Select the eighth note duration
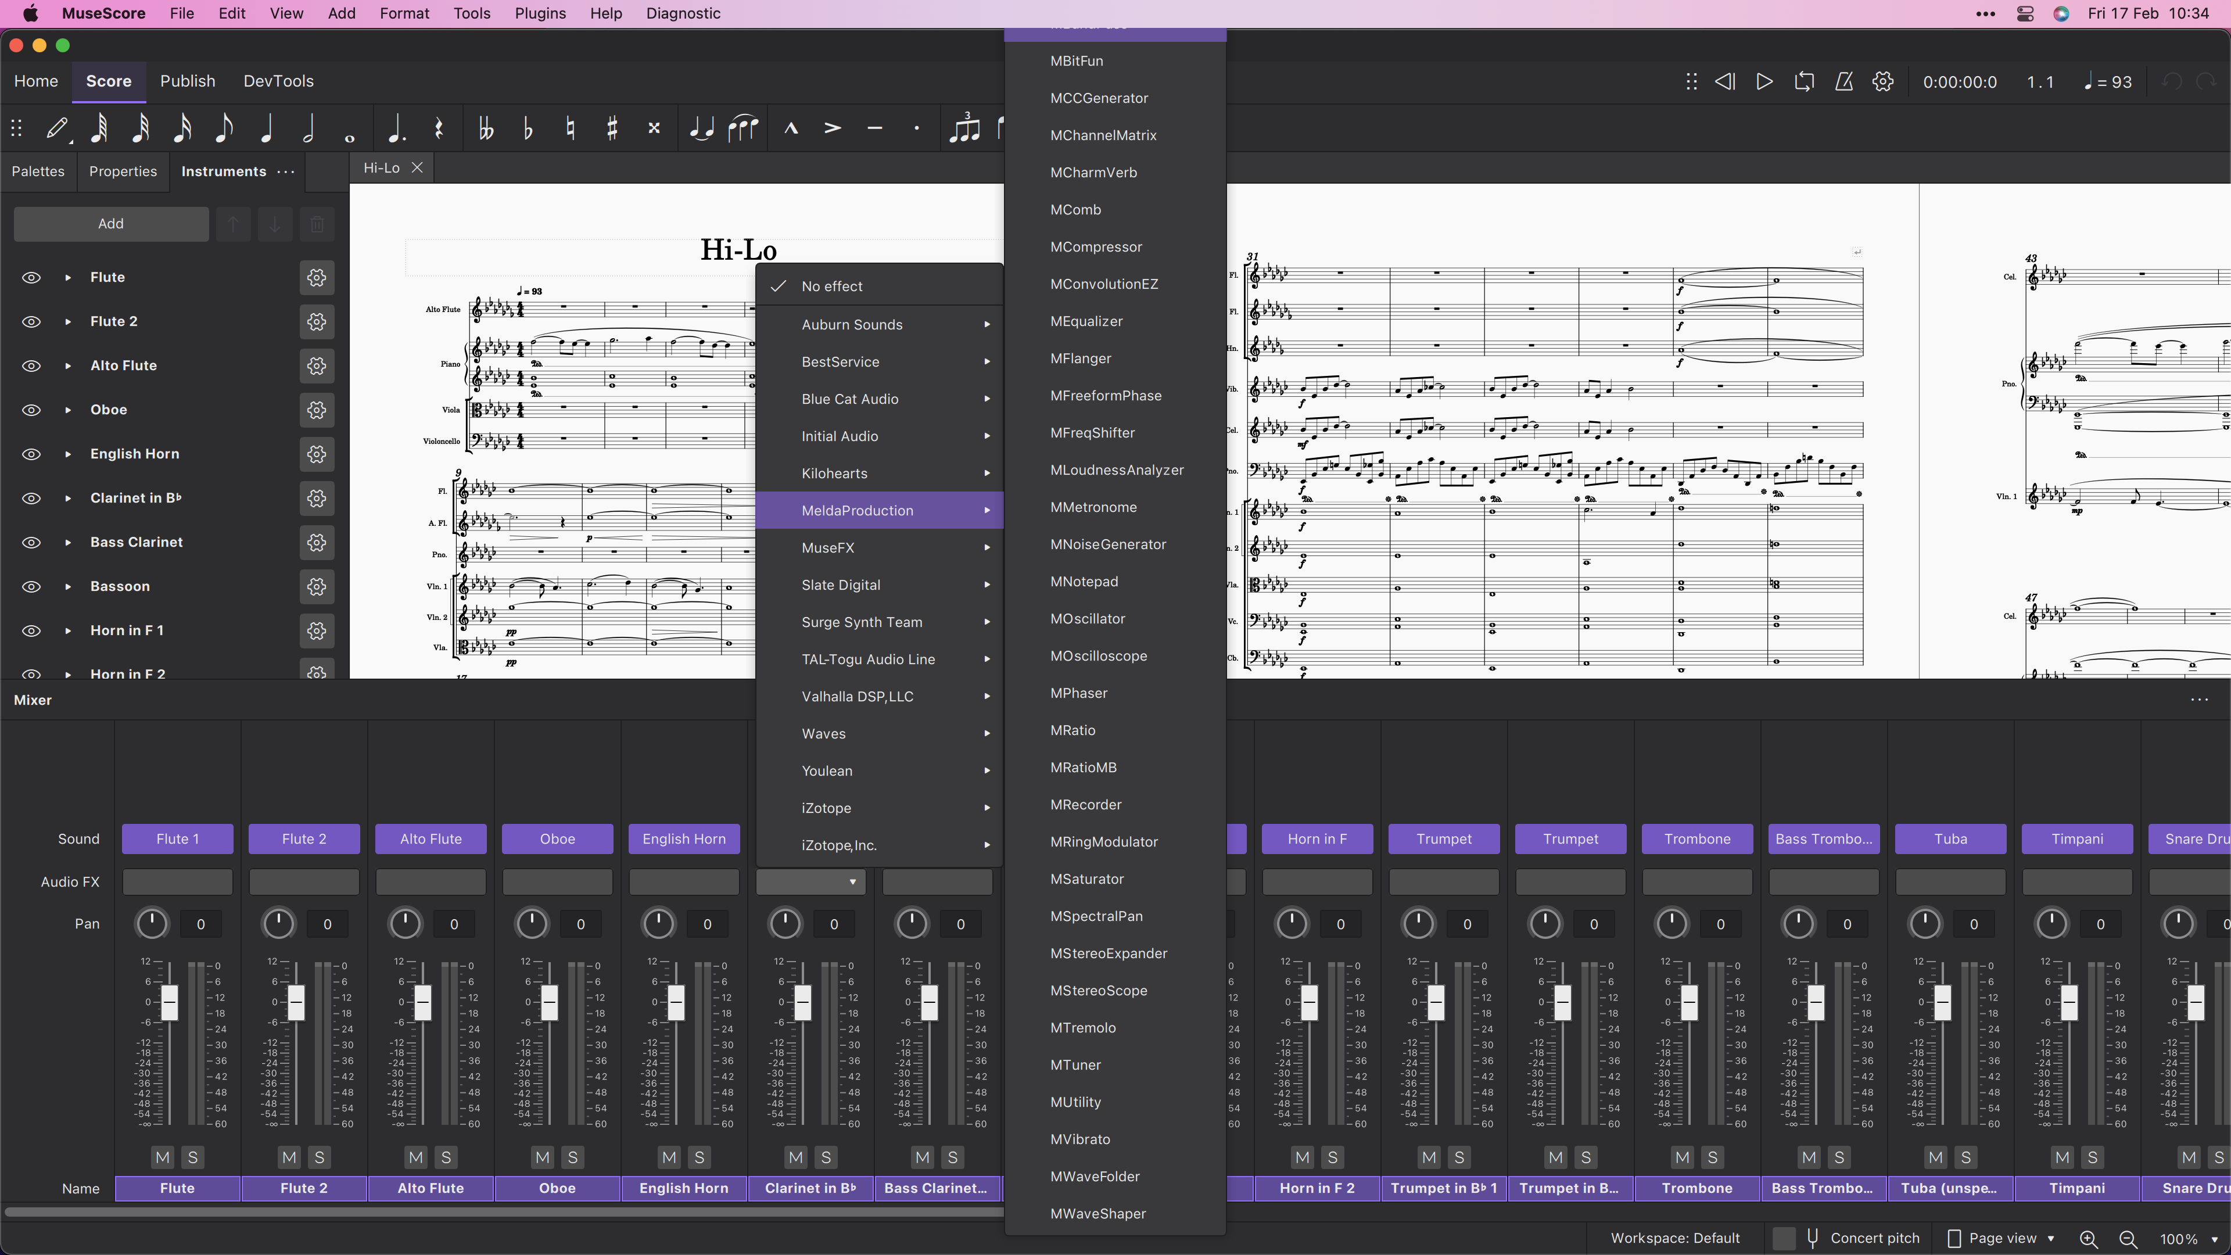Screen dimensions: 2231x1255 coord(224,128)
